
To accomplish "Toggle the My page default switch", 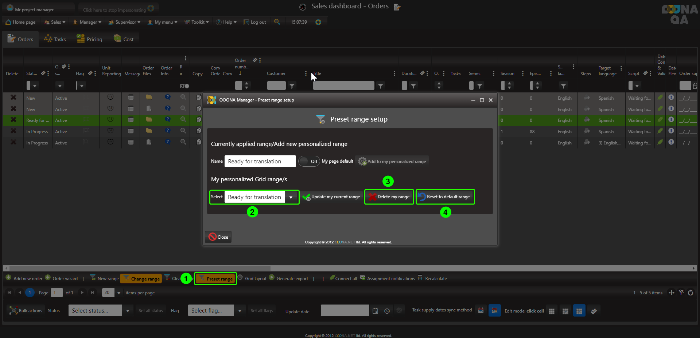I will (x=309, y=161).
